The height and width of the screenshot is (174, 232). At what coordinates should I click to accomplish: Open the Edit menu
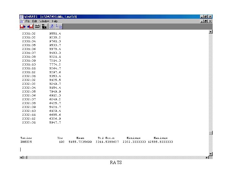[x=34, y=21]
